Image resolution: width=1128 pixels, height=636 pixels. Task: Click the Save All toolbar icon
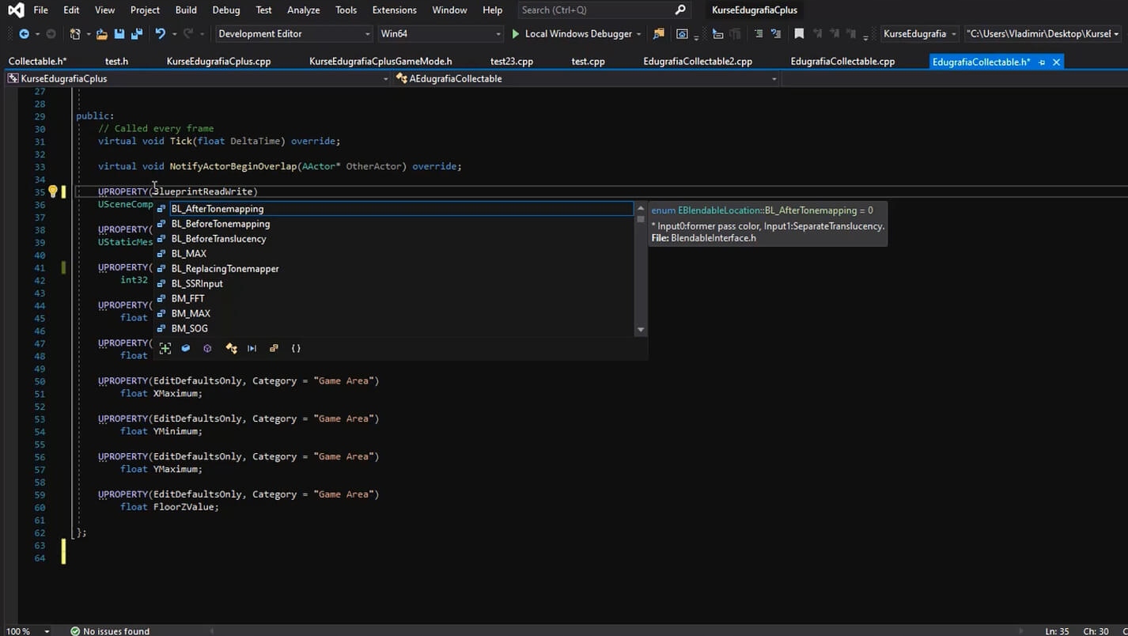(x=136, y=34)
